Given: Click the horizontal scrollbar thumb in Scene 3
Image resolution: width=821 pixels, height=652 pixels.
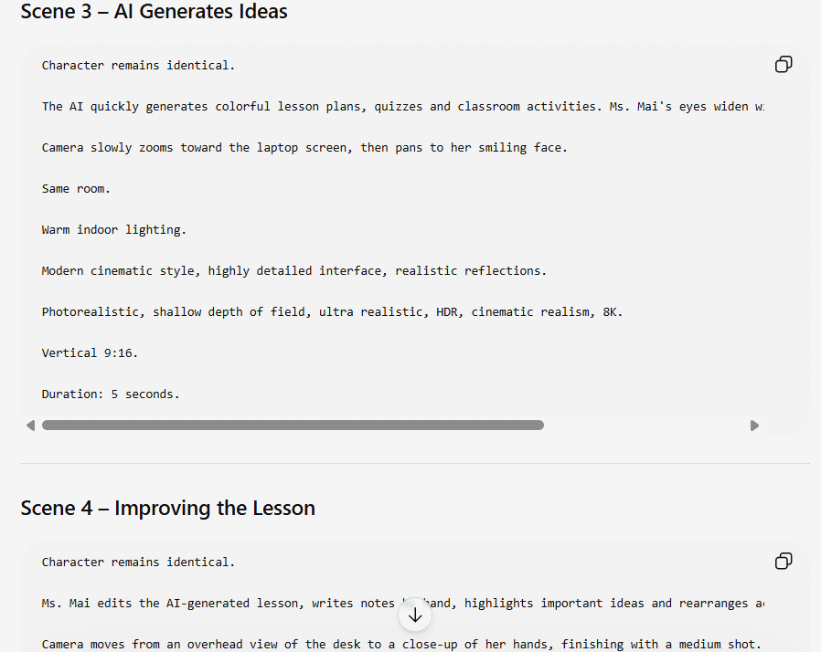Looking at the screenshot, I should [293, 426].
